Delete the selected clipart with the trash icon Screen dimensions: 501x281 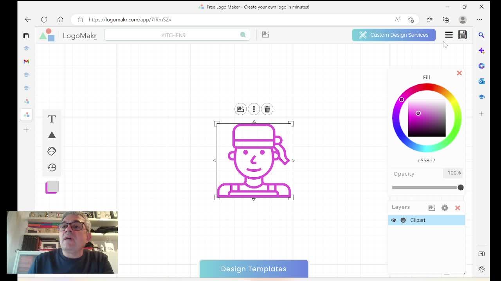pos(267,109)
